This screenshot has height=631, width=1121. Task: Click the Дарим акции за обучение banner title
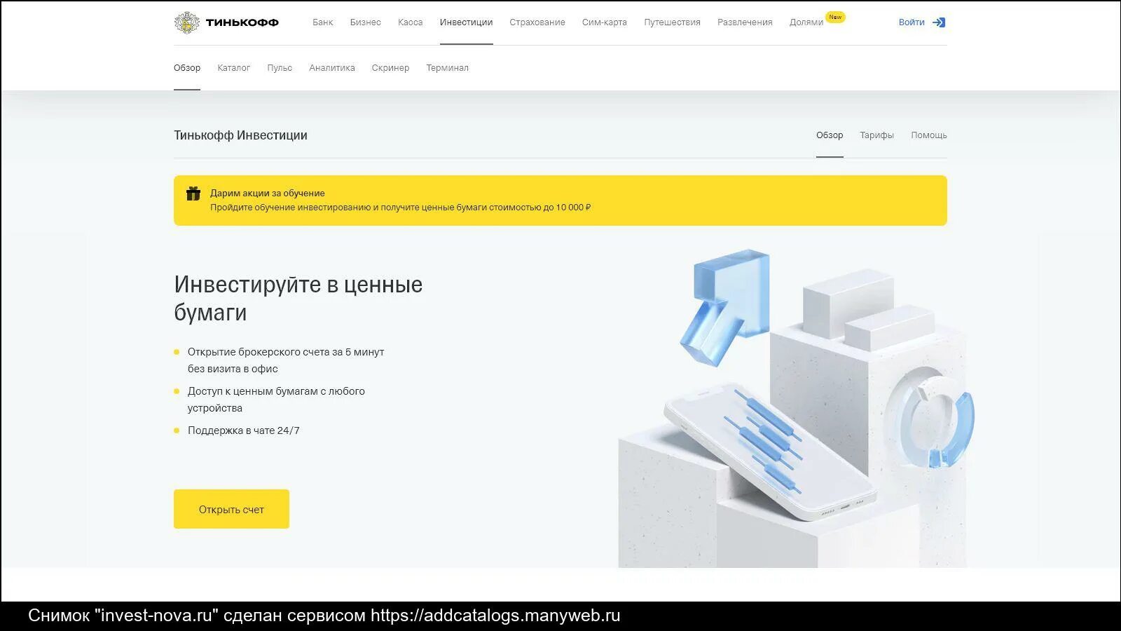pyautogui.click(x=268, y=193)
